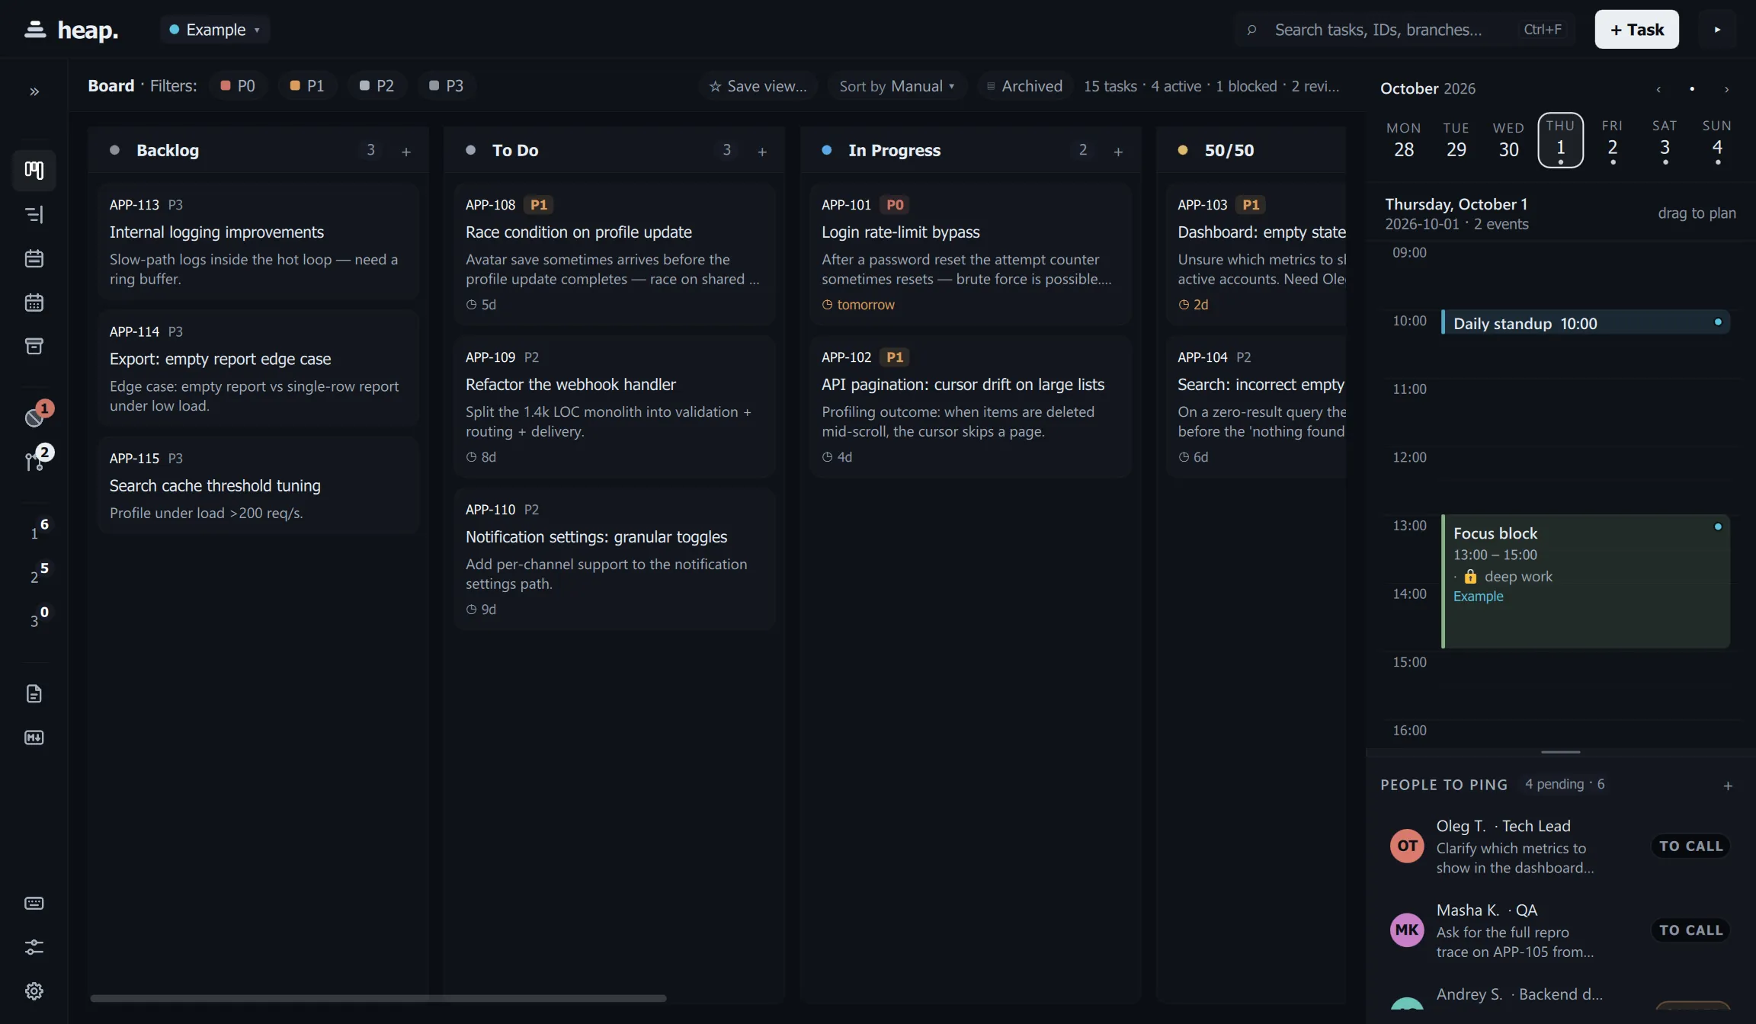The image size is (1756, 1024).
Task: Open the archive box sidebar icon
Action: [x=34, y=347]
